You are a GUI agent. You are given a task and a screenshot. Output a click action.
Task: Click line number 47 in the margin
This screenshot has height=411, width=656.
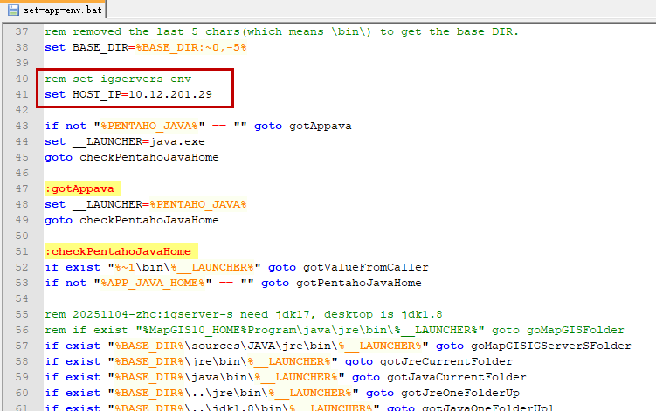[x=22, y=188]
